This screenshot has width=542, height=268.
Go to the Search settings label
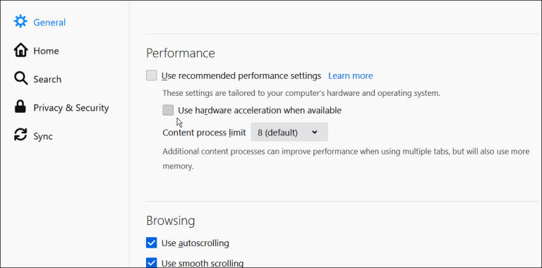tap(47, 80)
